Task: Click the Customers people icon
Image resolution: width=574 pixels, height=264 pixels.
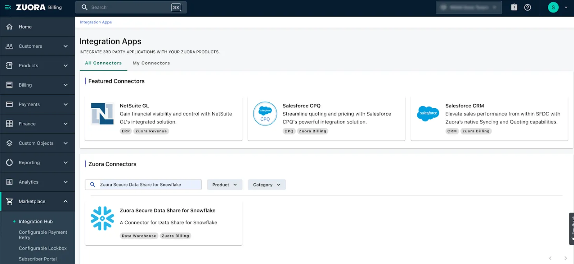Action: click(x=9, y=46)
